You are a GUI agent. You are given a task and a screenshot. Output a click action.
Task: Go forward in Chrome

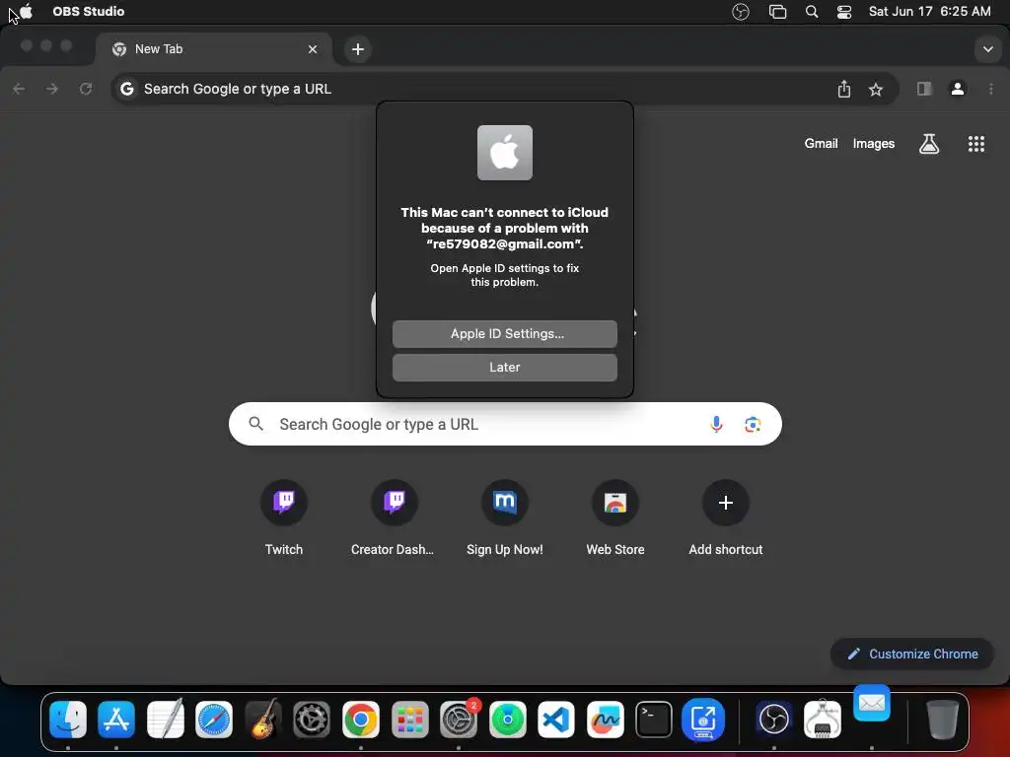pos(52,89)
